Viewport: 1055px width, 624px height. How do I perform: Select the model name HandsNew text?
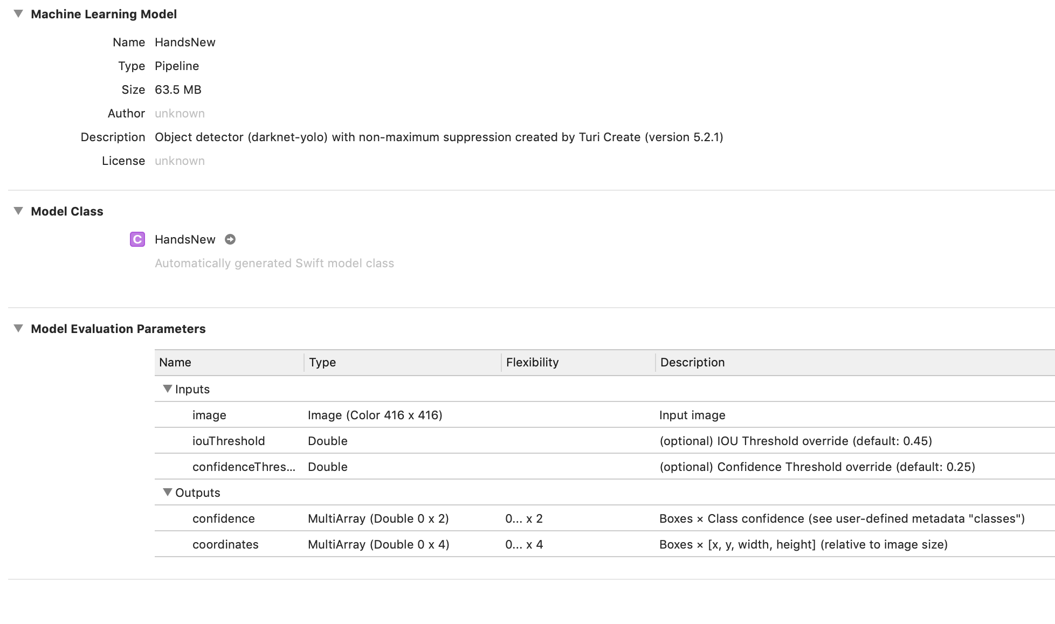point(185,42)
